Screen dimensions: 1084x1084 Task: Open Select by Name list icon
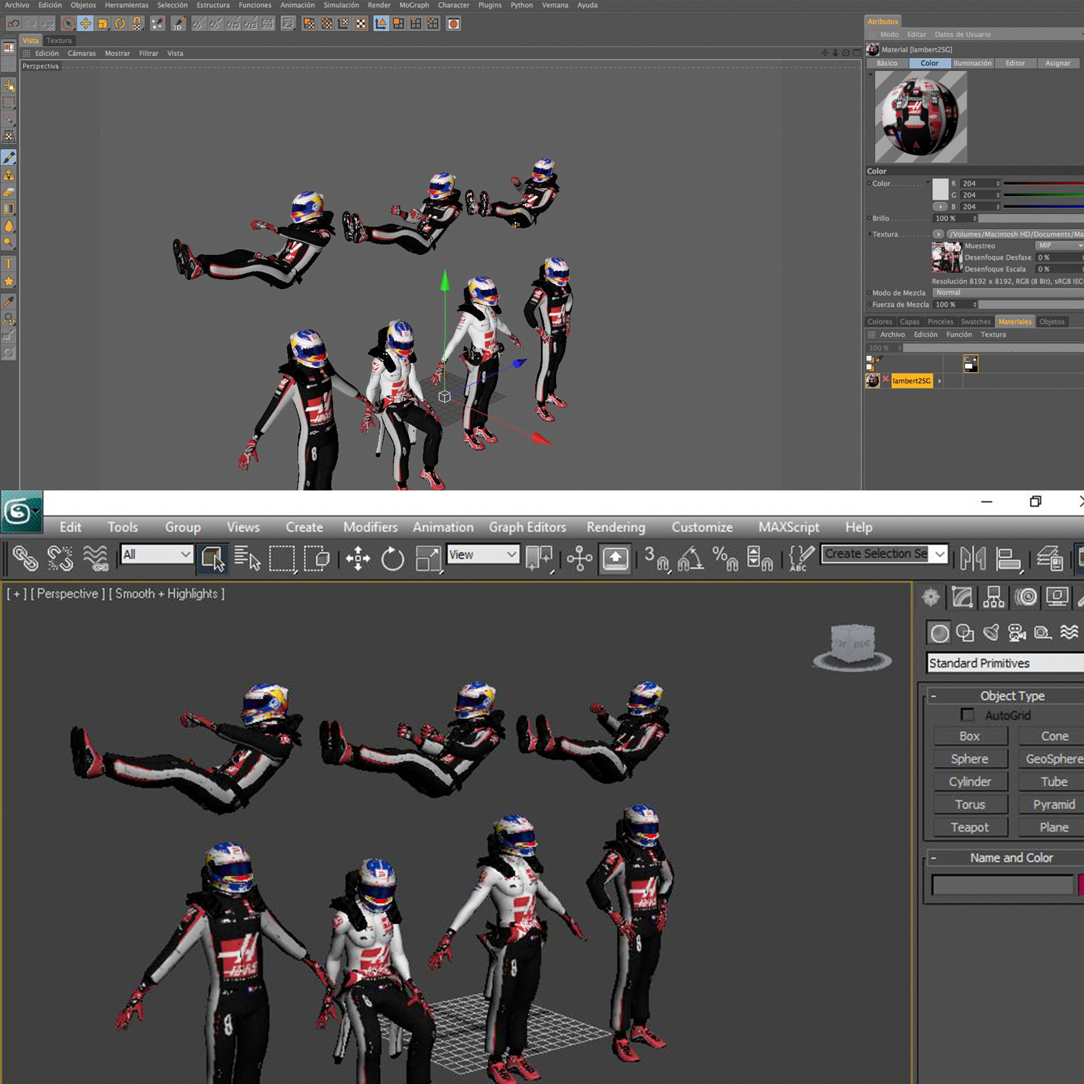(x=248, y=558)
